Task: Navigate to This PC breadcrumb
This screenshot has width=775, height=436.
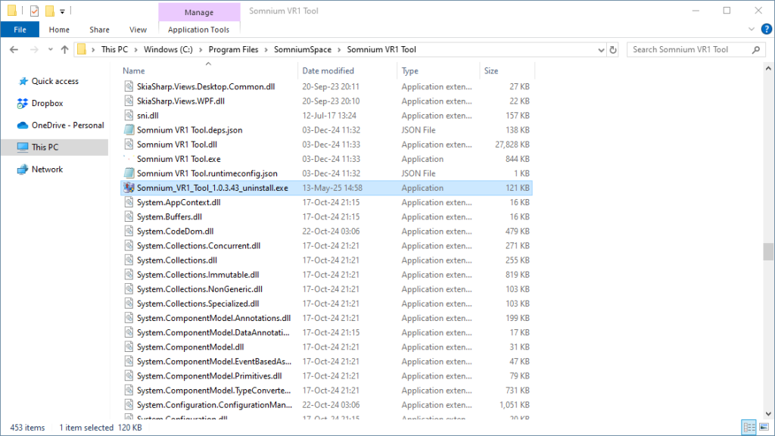Action: [114, 49]
